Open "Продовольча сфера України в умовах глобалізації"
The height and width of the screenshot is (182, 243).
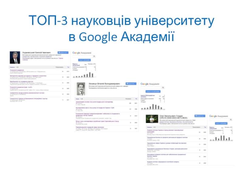click(x=166, y=143)
